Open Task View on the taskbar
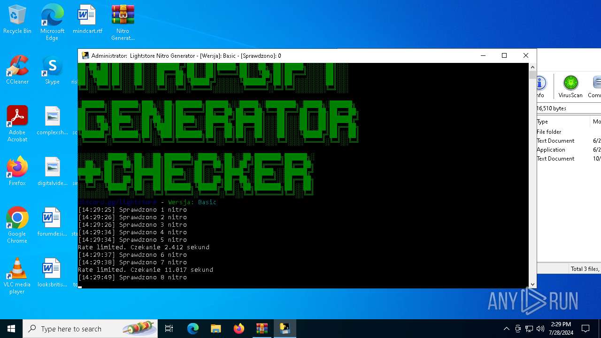The width and height of the screenshot is (601, 338). click(169, 329)
